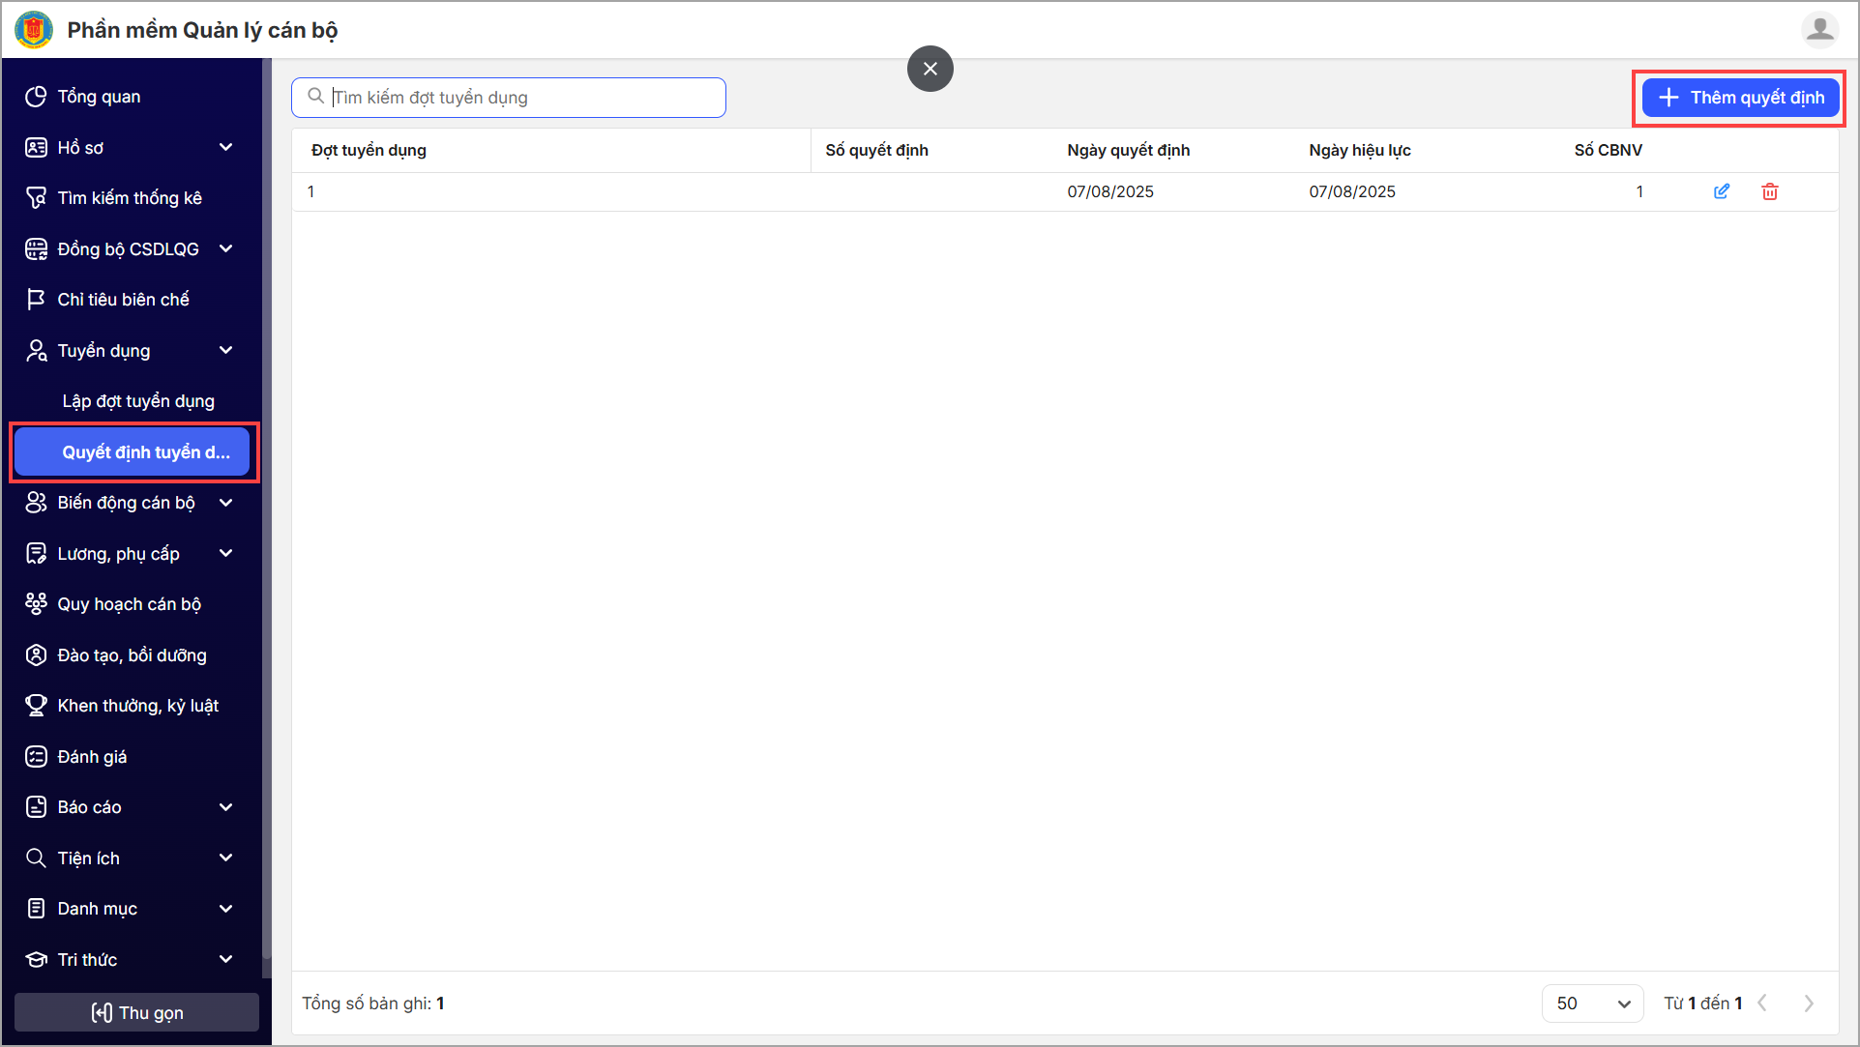Expand the Đồng bộ CSDLQG submenu

coord(226,248)
